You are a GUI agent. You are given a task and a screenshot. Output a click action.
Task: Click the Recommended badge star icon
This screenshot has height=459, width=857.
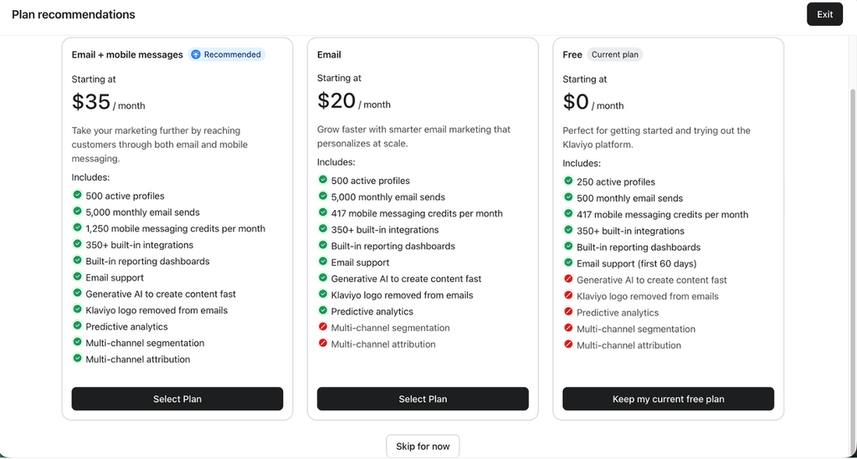[x=196, y=54]
